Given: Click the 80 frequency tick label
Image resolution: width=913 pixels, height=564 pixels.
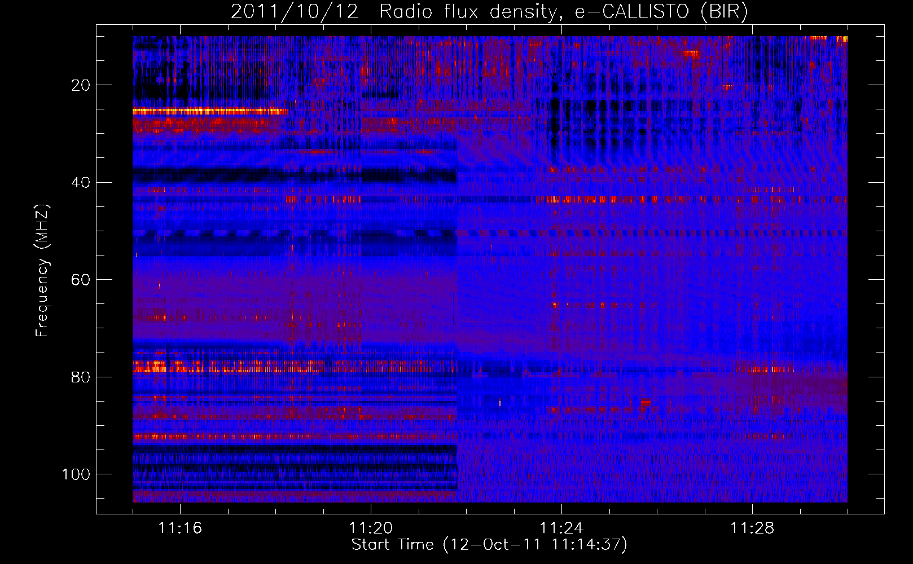Looking at the screenshot, I should coord(81,377).
